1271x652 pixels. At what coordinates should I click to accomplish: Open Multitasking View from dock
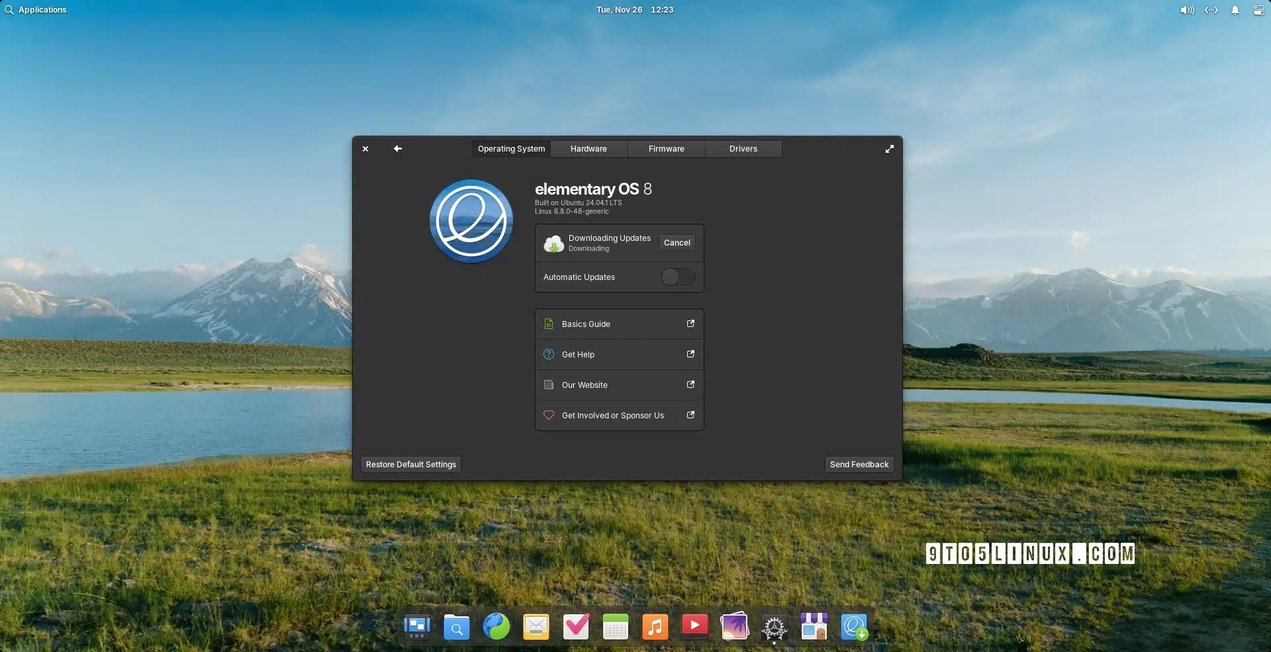click(417, 627)
